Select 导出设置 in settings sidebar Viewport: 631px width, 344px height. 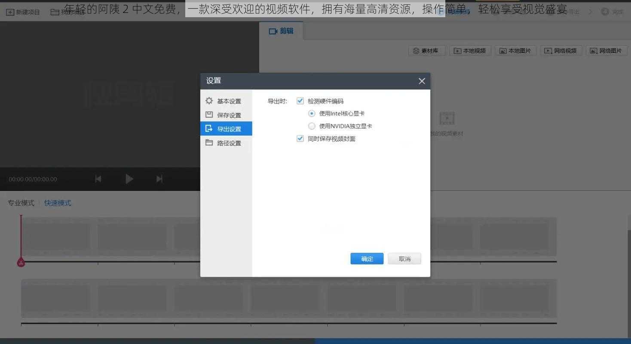click(226, 129)
